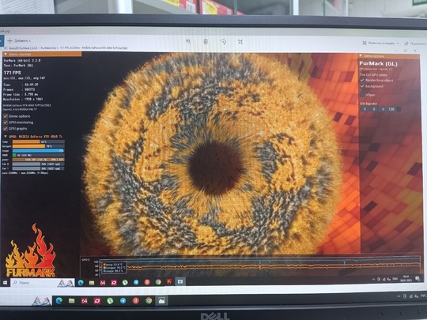This screenshot has height=320, width=427.
Task: Collapse the 'Demo monitor' panel header
Action: tap(42, 55)
